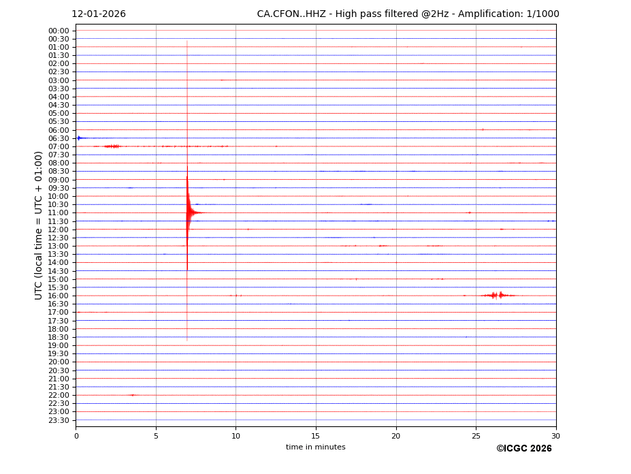Click the 11:00 time label on left axis
The height and width of the screenshot is (474, 631).
coord(59,212)
